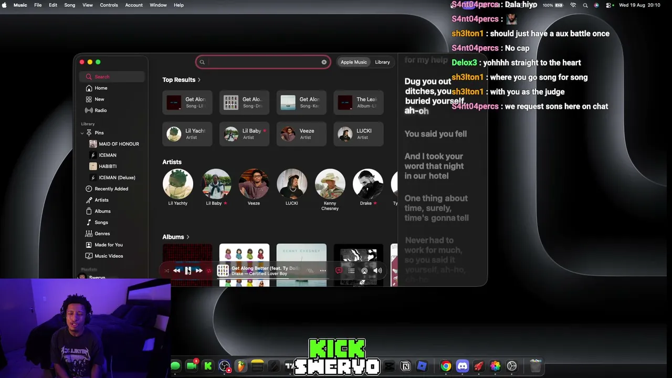Switch search scope to Apple Music
This screenshot has height=378, width=672.
[354, 62]
